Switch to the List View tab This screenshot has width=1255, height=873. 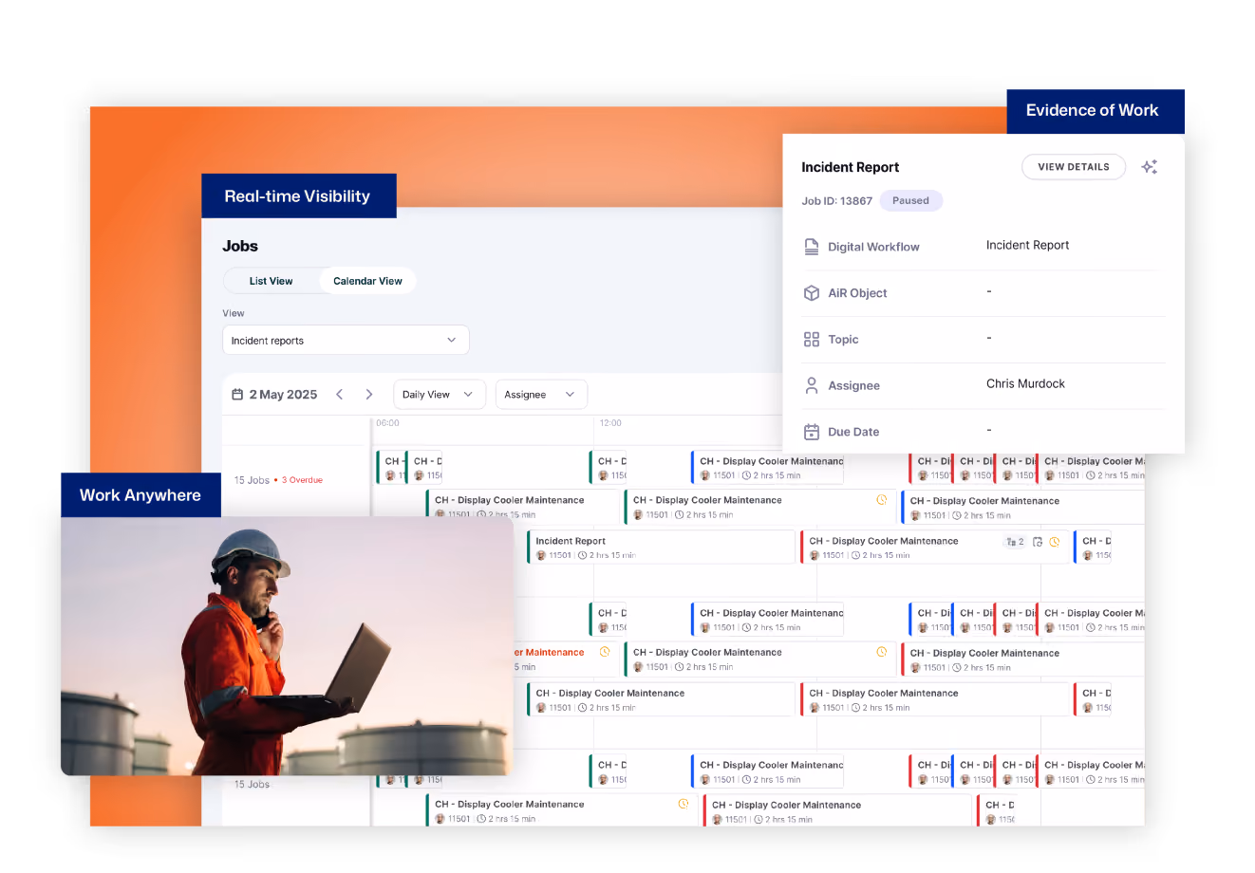[272, 281]
